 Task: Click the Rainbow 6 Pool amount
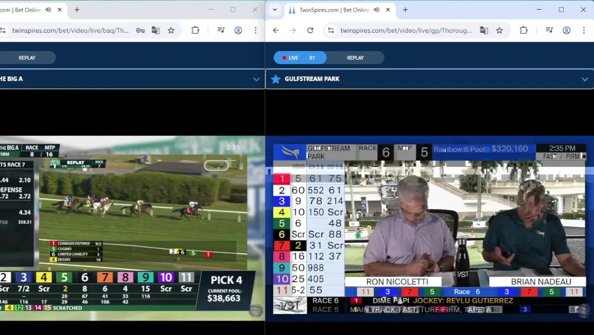point(509,149)
